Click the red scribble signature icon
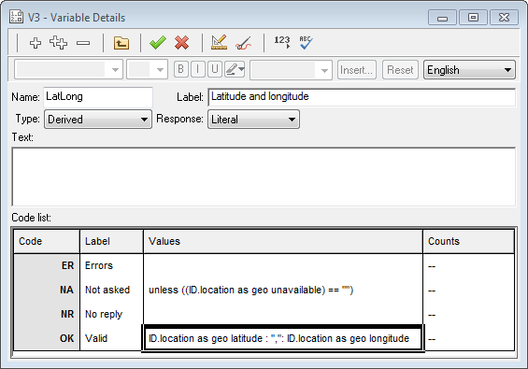Viewport: 528px width, 369px height. 244,43
